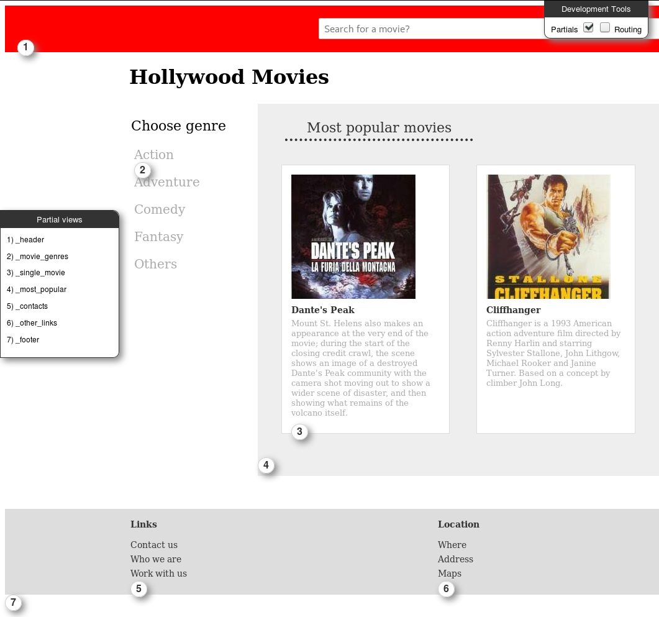The image size is (659, 617).
Task: Follow the Work with us link
Action: click(158, 574)
